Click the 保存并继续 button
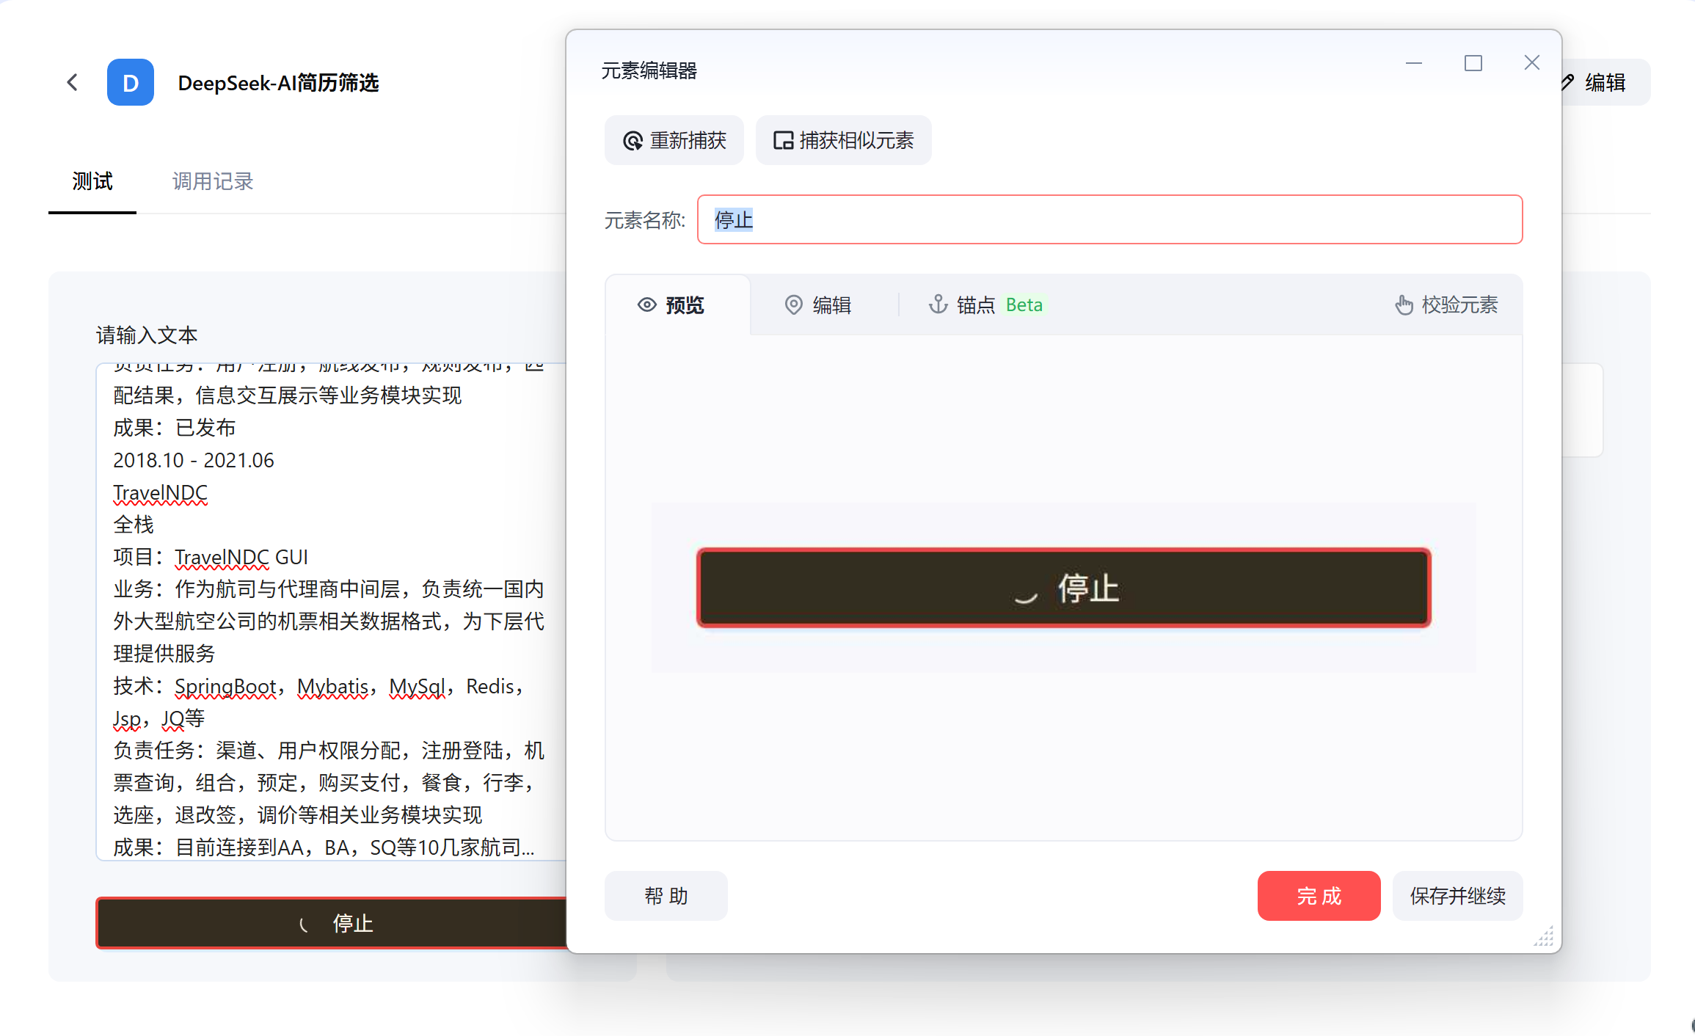 [x=1457, y=896]
